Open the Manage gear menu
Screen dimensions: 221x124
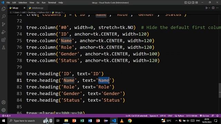(x=3, y=110)
